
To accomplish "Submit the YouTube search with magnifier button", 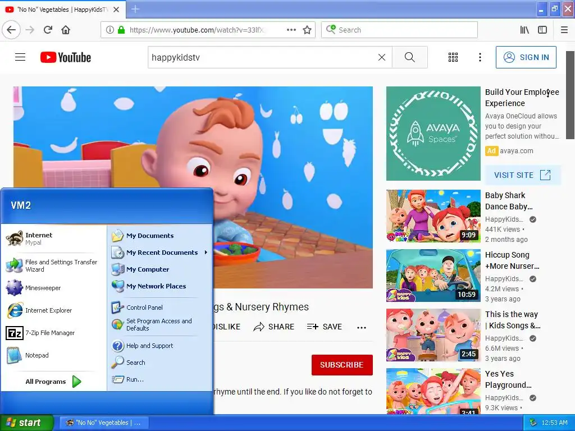I will tap(409, 57).
